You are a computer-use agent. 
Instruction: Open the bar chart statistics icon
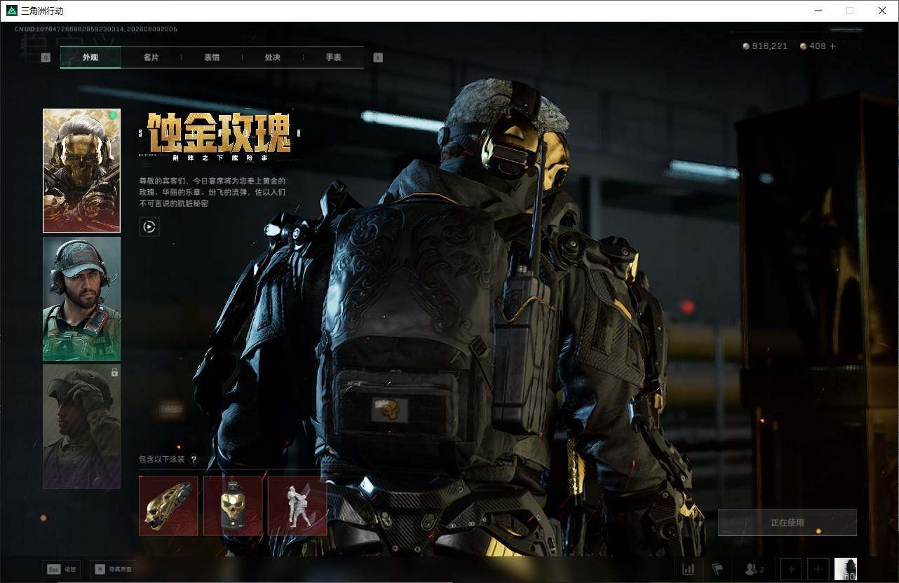[689, 569]
